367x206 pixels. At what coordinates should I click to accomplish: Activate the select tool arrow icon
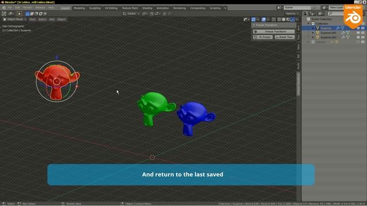click(19, 14)
